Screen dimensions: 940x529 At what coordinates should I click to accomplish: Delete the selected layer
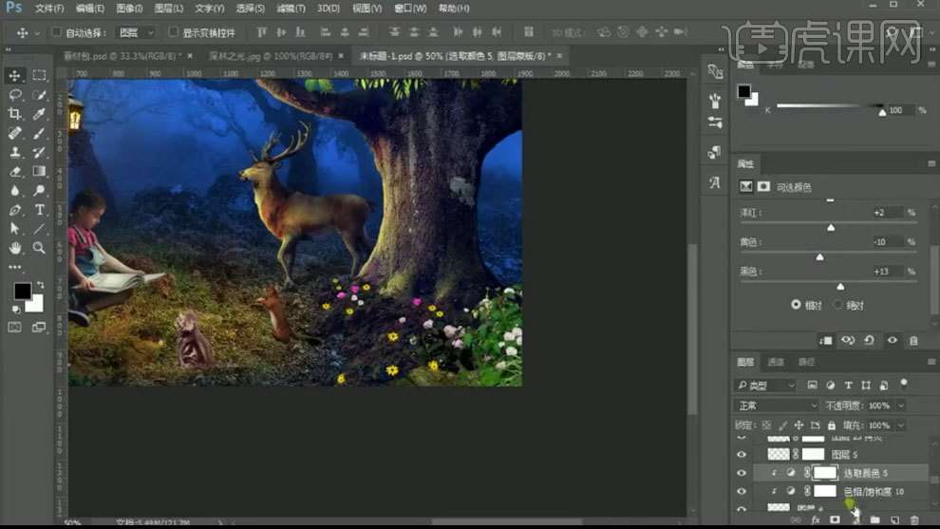(x=914, y=520)
